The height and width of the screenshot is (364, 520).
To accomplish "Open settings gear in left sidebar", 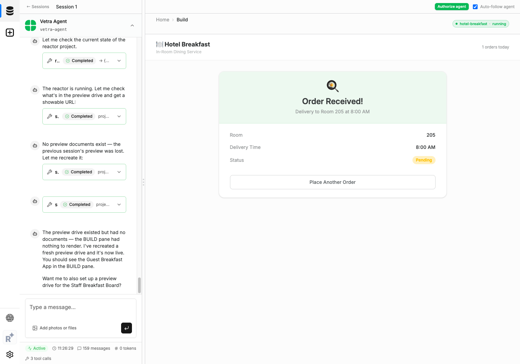I will tap(10, 355).
